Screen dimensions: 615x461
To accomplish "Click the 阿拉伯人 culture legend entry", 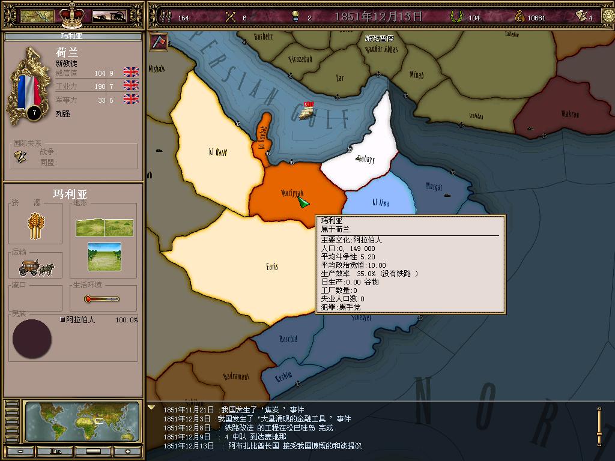I will [77, 320].
